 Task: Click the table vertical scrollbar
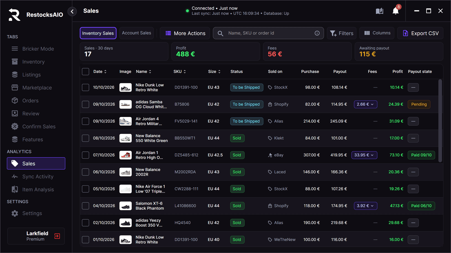pyautogui.click(x=440, y=121)
